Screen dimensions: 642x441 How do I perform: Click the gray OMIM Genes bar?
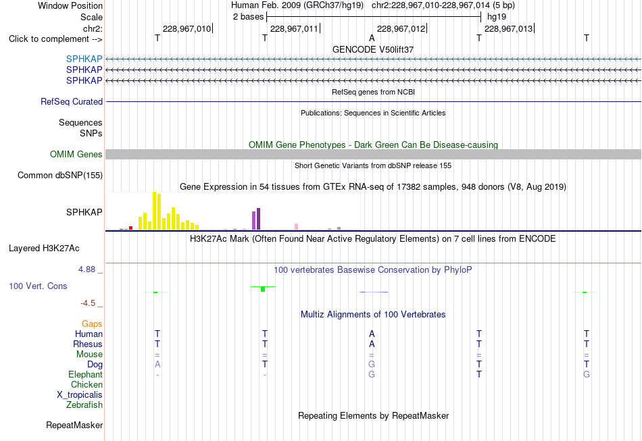373,154
